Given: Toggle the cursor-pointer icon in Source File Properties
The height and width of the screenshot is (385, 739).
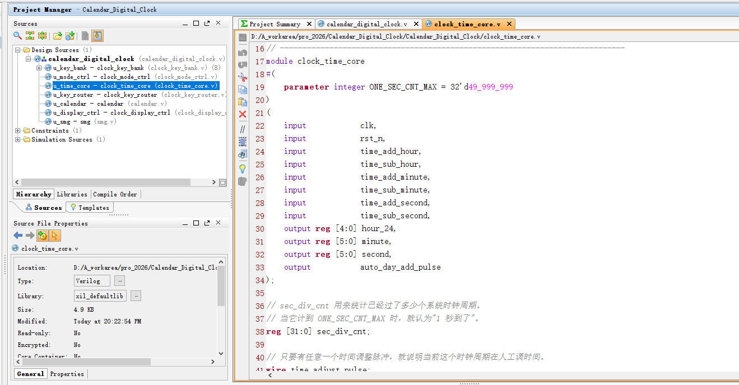Looking at the screenshot, I should click(x=54, y=236).
